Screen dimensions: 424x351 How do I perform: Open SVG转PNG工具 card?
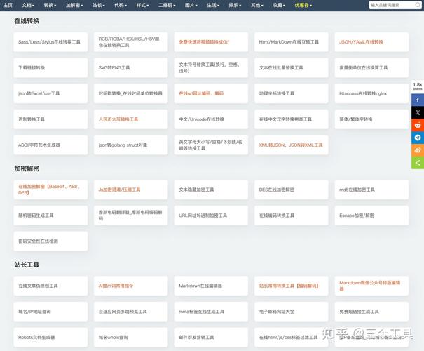(x=131, y=67)
